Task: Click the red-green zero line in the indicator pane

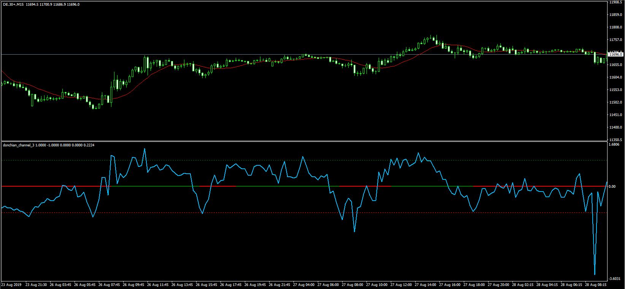Action: click(x=304, y=186)
